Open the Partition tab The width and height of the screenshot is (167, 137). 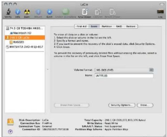pos(107,26)
